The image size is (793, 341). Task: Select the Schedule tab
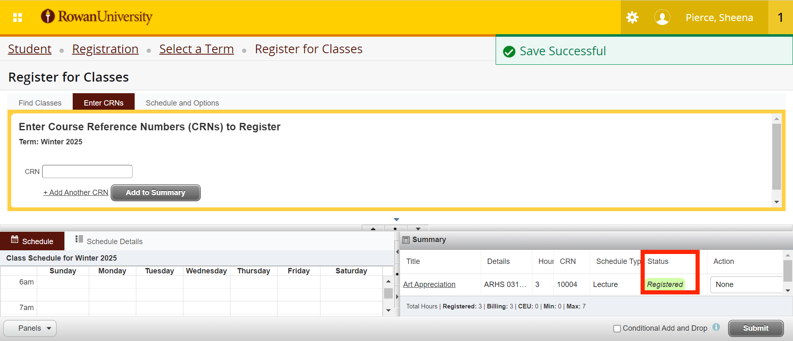[32, 241]
